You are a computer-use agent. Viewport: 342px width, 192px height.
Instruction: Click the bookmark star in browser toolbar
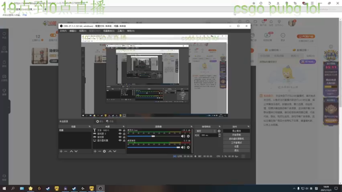(254, 3)
